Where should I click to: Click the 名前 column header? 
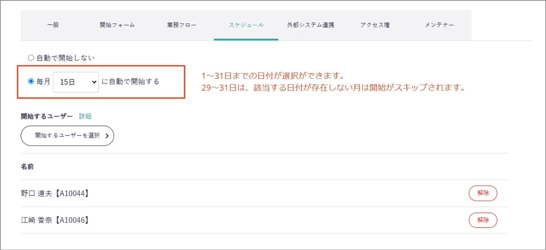tap(27, 167)
